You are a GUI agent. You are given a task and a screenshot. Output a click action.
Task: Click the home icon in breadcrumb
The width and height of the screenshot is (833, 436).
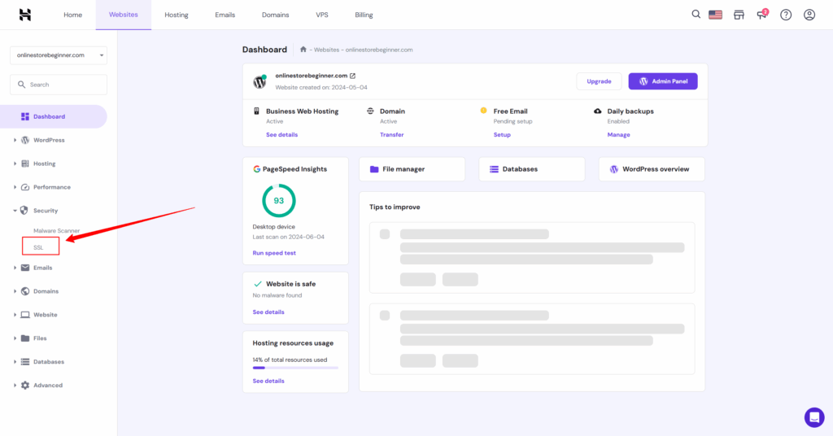[303, 50]
